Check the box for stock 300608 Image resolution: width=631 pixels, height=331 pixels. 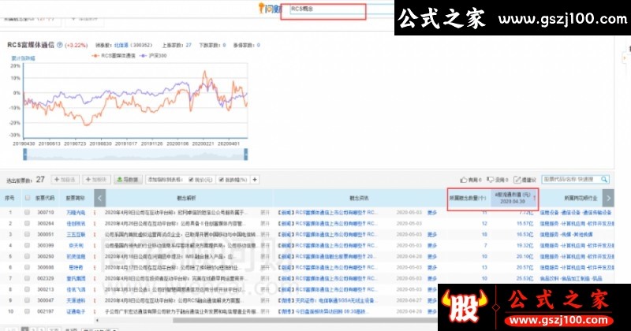[27, 267]
